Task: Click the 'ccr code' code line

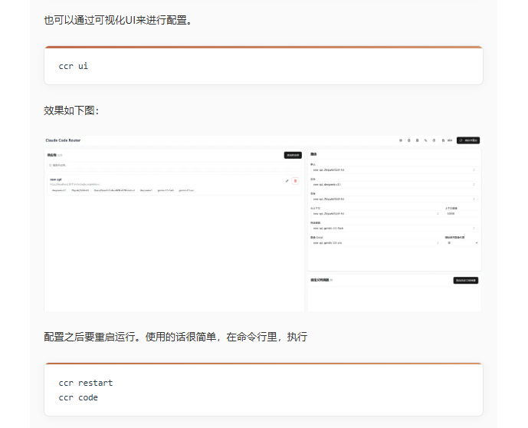Action: (78, 397)
